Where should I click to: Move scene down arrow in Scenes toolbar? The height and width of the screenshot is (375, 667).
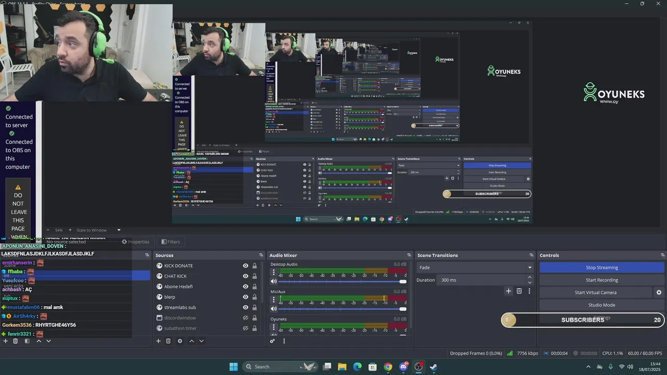[x=48, y=341]
